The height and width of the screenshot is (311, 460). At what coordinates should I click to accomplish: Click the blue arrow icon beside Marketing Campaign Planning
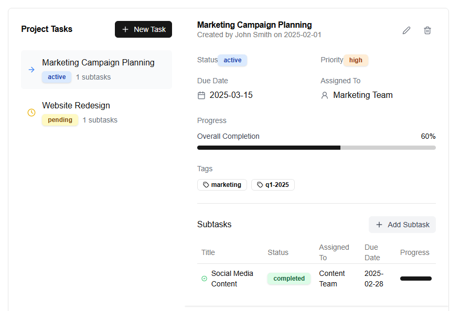click(x=31, y=70)
